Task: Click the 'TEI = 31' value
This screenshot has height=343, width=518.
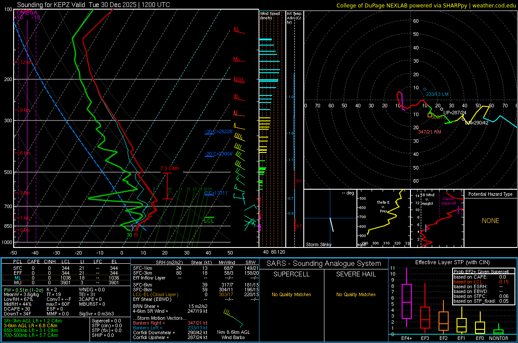Action: (87, 294)
